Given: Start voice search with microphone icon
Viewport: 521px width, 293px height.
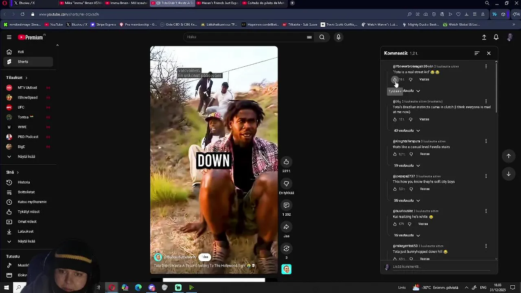Looking at the screenshot, I should coord(338,37).
